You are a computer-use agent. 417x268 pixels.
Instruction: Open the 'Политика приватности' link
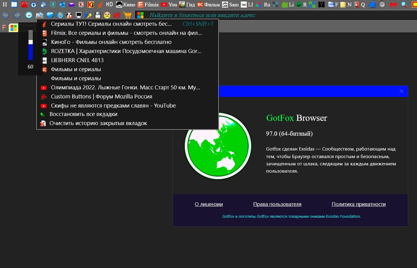pos(358,204)
